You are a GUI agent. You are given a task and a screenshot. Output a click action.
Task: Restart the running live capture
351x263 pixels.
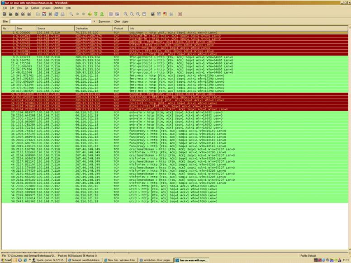click(x=29, y=14)
